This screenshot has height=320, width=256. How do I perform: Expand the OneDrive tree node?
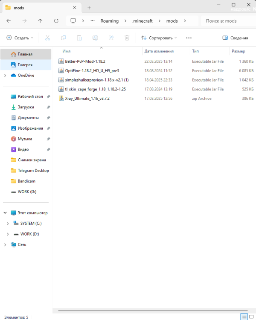[5, 76]
